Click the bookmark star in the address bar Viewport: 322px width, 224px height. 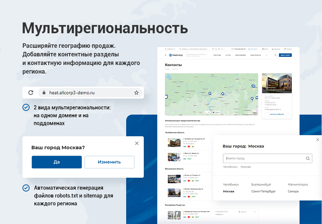click(x=136, y=93)
